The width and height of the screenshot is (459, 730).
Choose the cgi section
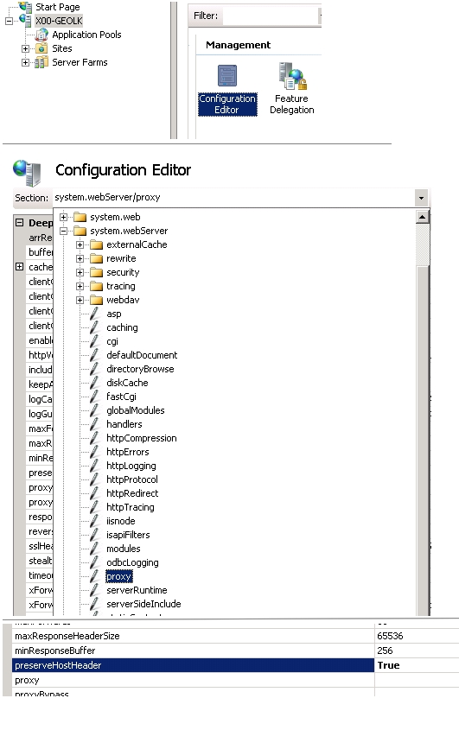tap(112, 342)
